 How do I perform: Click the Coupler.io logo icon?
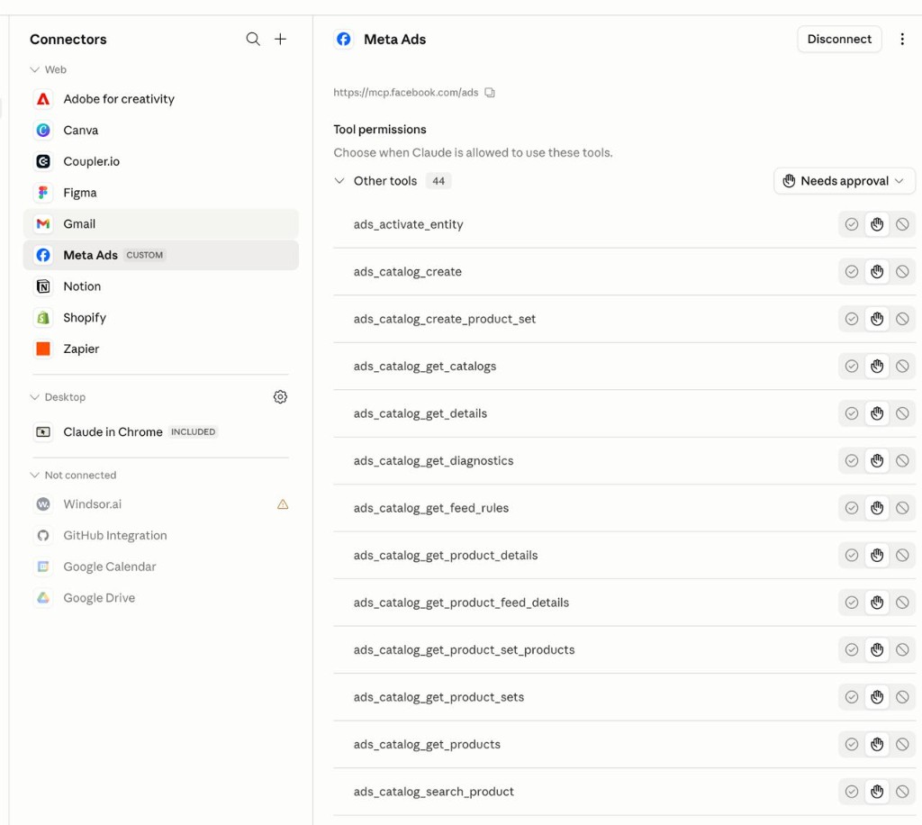(43, 161)
